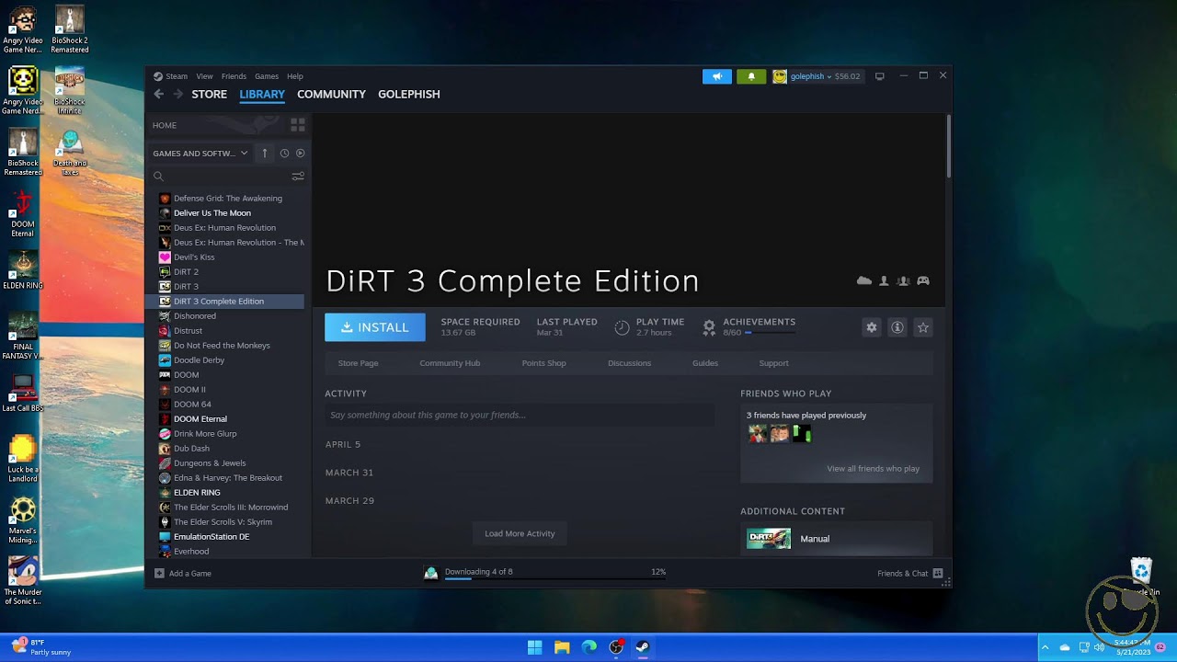Click first friend avatar in Friends Who Play
Image resolution: width=1177 pixels, height=662 pixels.
(758, 434)
